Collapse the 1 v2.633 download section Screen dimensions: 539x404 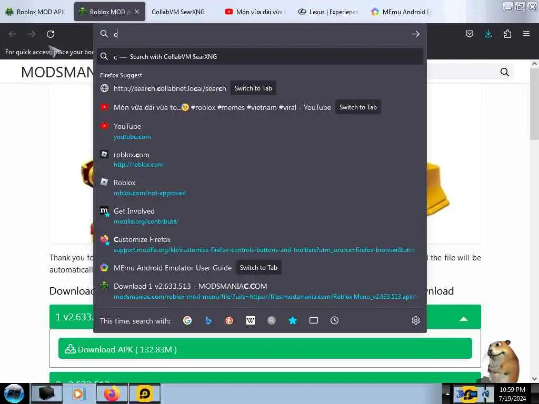click(463, 319)
